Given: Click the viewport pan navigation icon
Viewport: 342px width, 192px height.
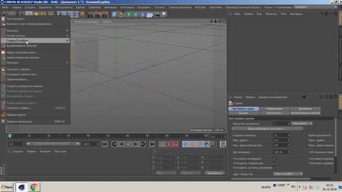Looking at the screenshot, I should (x=212, y=21).
